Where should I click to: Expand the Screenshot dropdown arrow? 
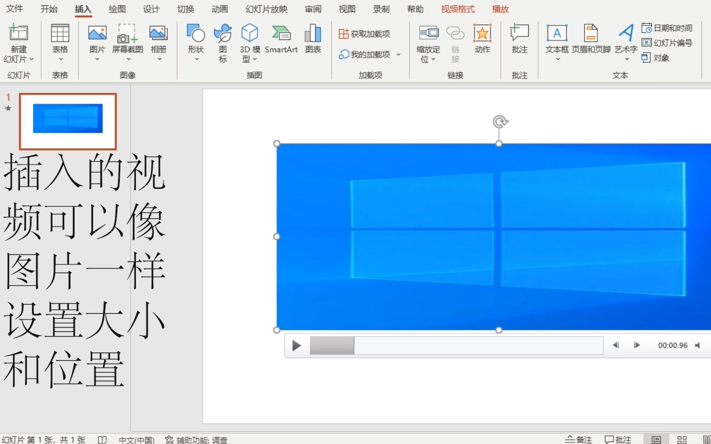pos(128,59)
